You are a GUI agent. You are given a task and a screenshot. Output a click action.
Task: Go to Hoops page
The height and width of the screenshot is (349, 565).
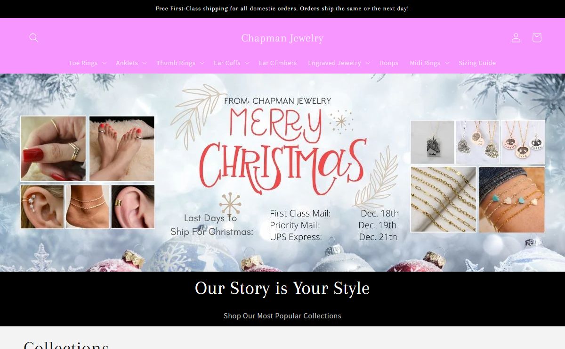[389, 63]
